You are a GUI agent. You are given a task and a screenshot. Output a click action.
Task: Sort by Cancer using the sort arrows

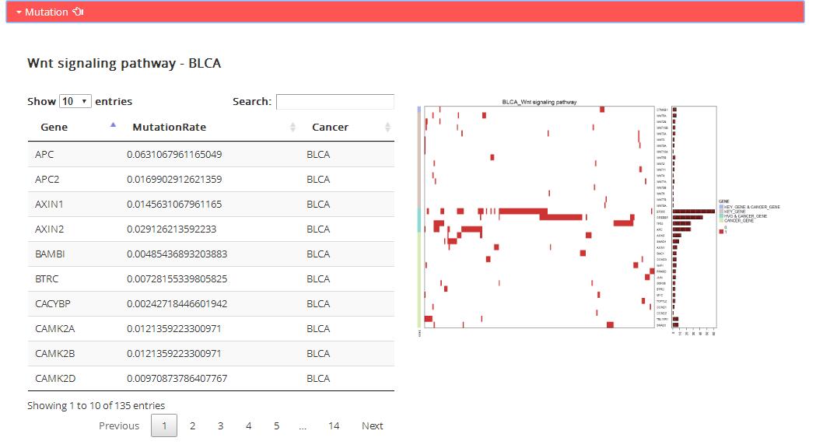[387, 127]
